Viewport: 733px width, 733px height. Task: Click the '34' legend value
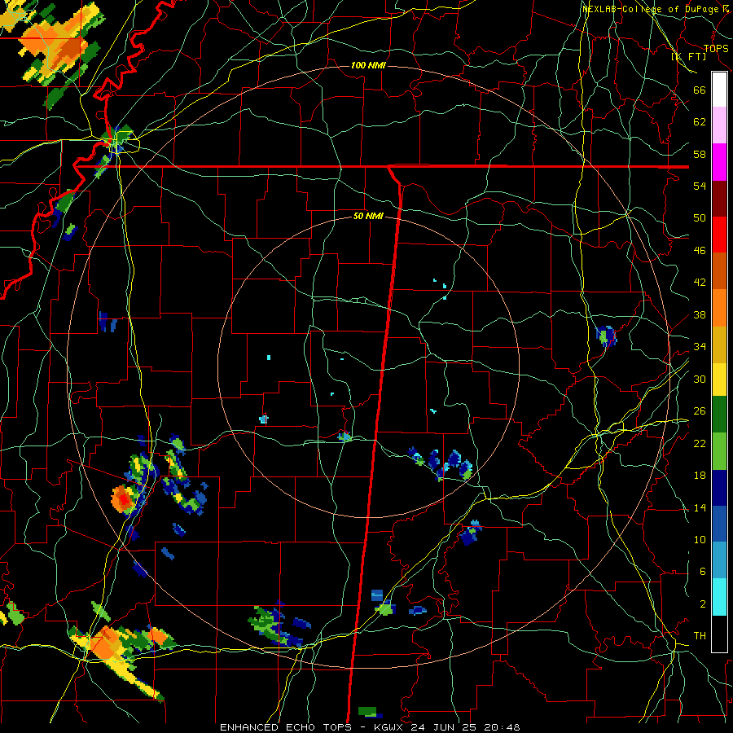[700, 347]
